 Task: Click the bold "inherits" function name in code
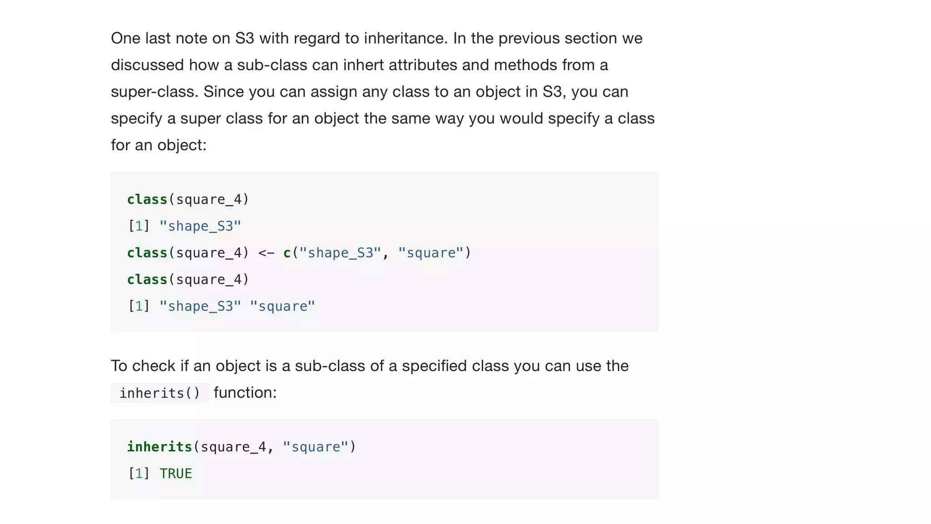[x=159, y=447]
